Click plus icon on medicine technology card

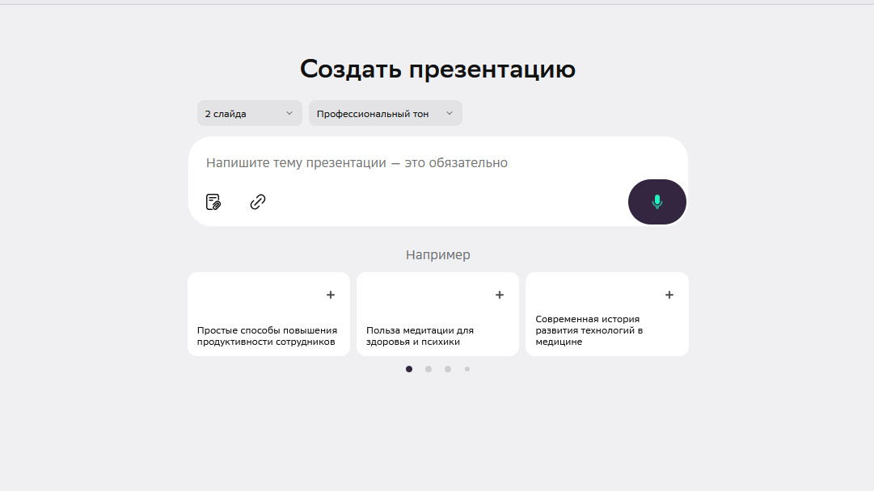669,295
